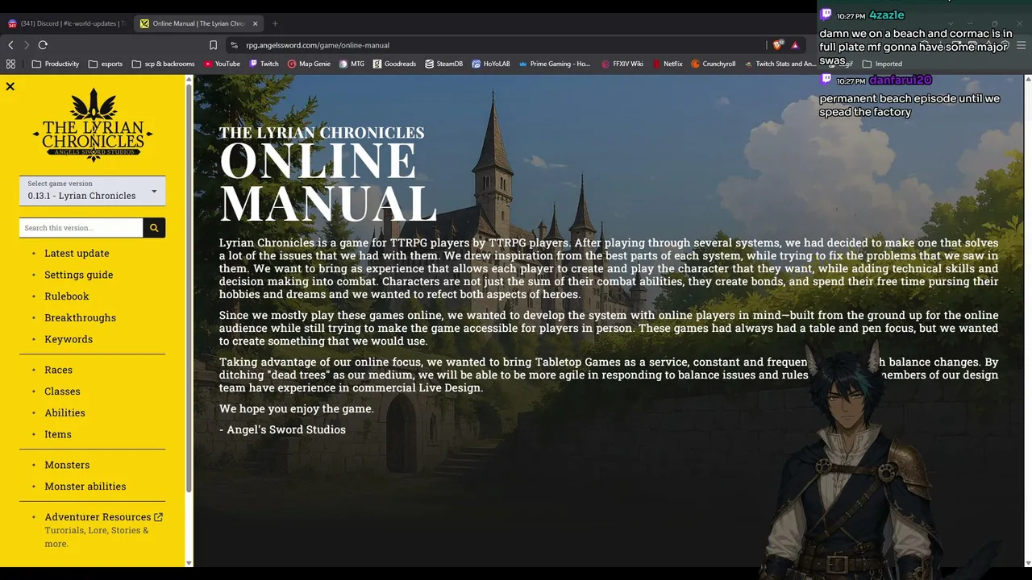The image size is (1032, 580).
Task: Open Adventurer Resources external link
Action: click(103, 517)
